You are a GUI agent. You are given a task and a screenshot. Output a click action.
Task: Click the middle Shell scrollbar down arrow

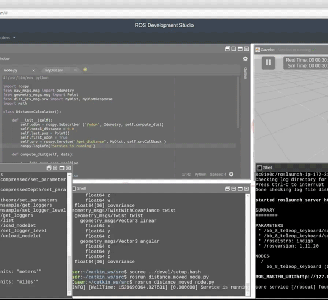pyautogui.click(x=248, y=293)
